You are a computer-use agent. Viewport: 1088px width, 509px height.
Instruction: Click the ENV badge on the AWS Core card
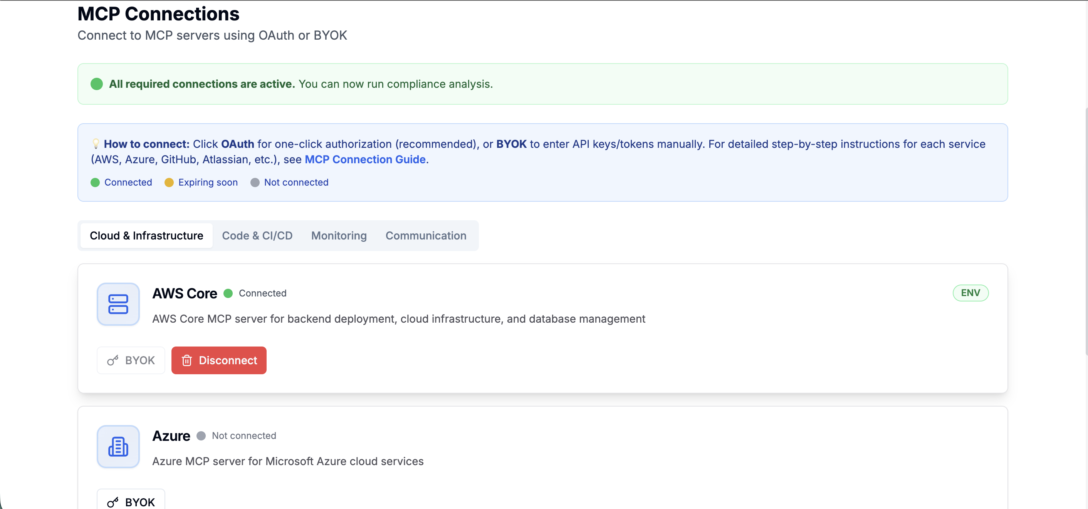tap(970, 293)
